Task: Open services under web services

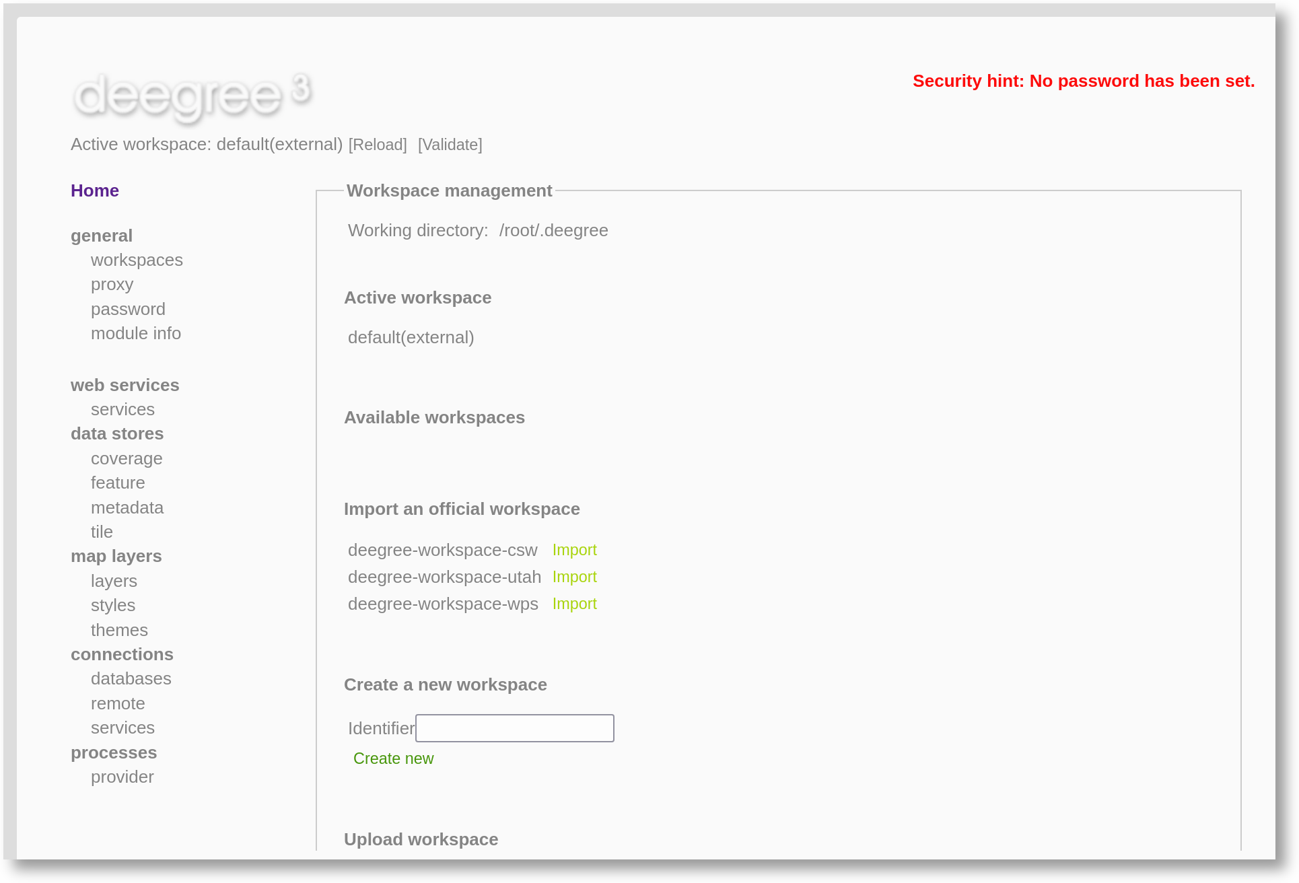Action: [x=122, y=409]
